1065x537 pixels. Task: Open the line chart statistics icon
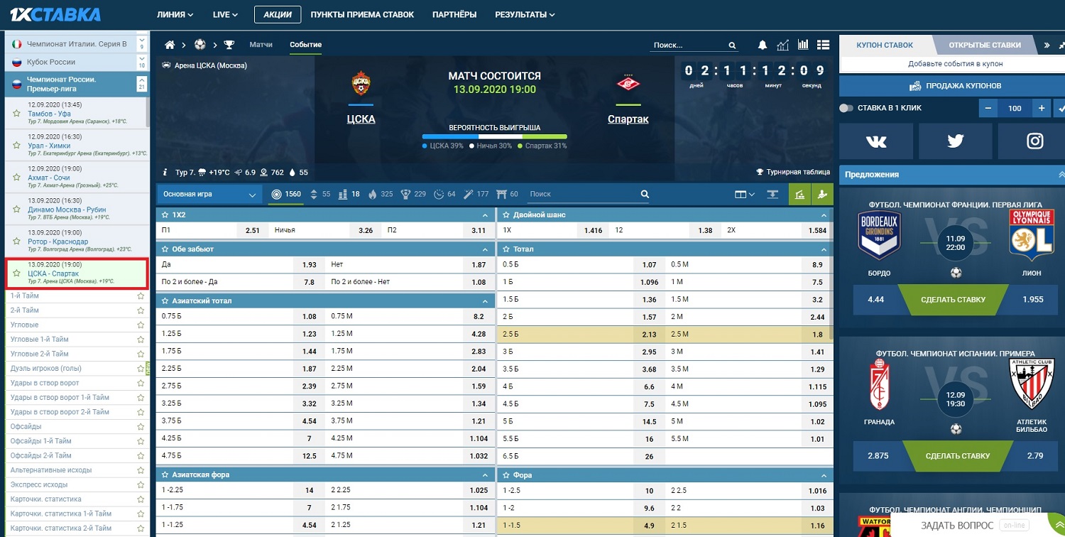click(783, 45)
